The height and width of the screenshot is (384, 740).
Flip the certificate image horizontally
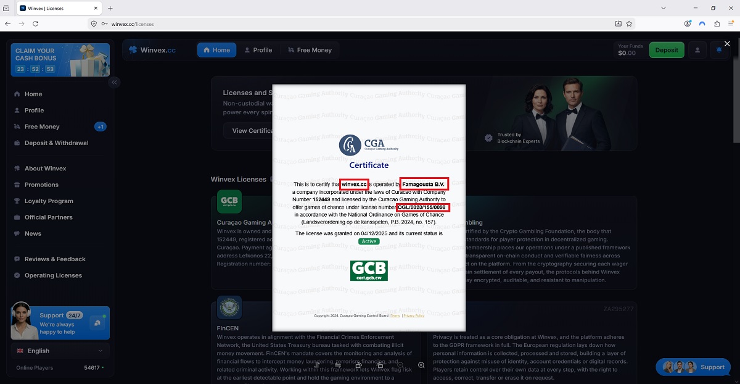point(338,365)
